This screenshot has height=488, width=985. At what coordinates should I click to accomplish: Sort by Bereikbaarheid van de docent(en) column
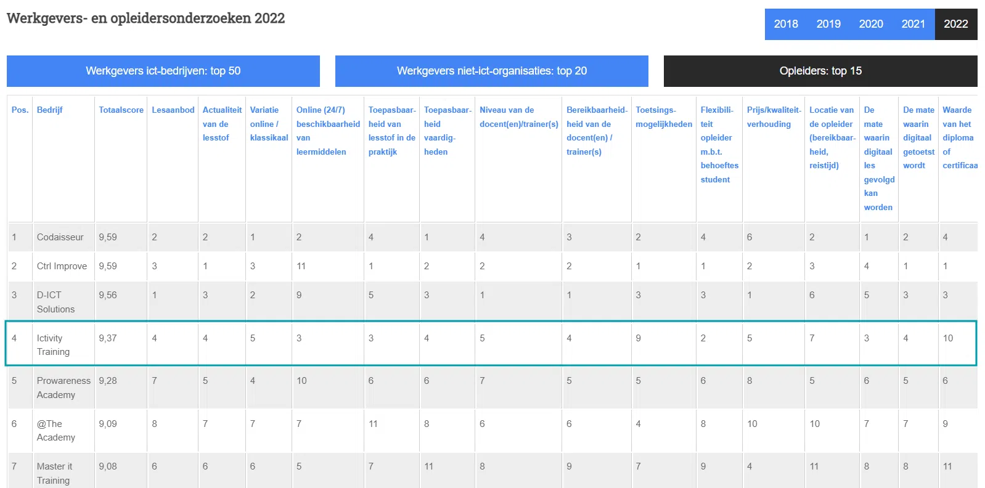[597, 131]
